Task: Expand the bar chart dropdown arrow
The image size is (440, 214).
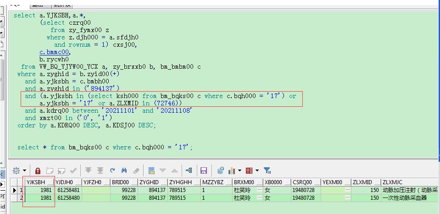Action: 239,171
